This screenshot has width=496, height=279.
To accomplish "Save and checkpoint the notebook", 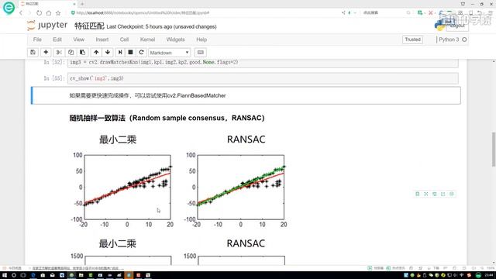I will click(33, 52).
